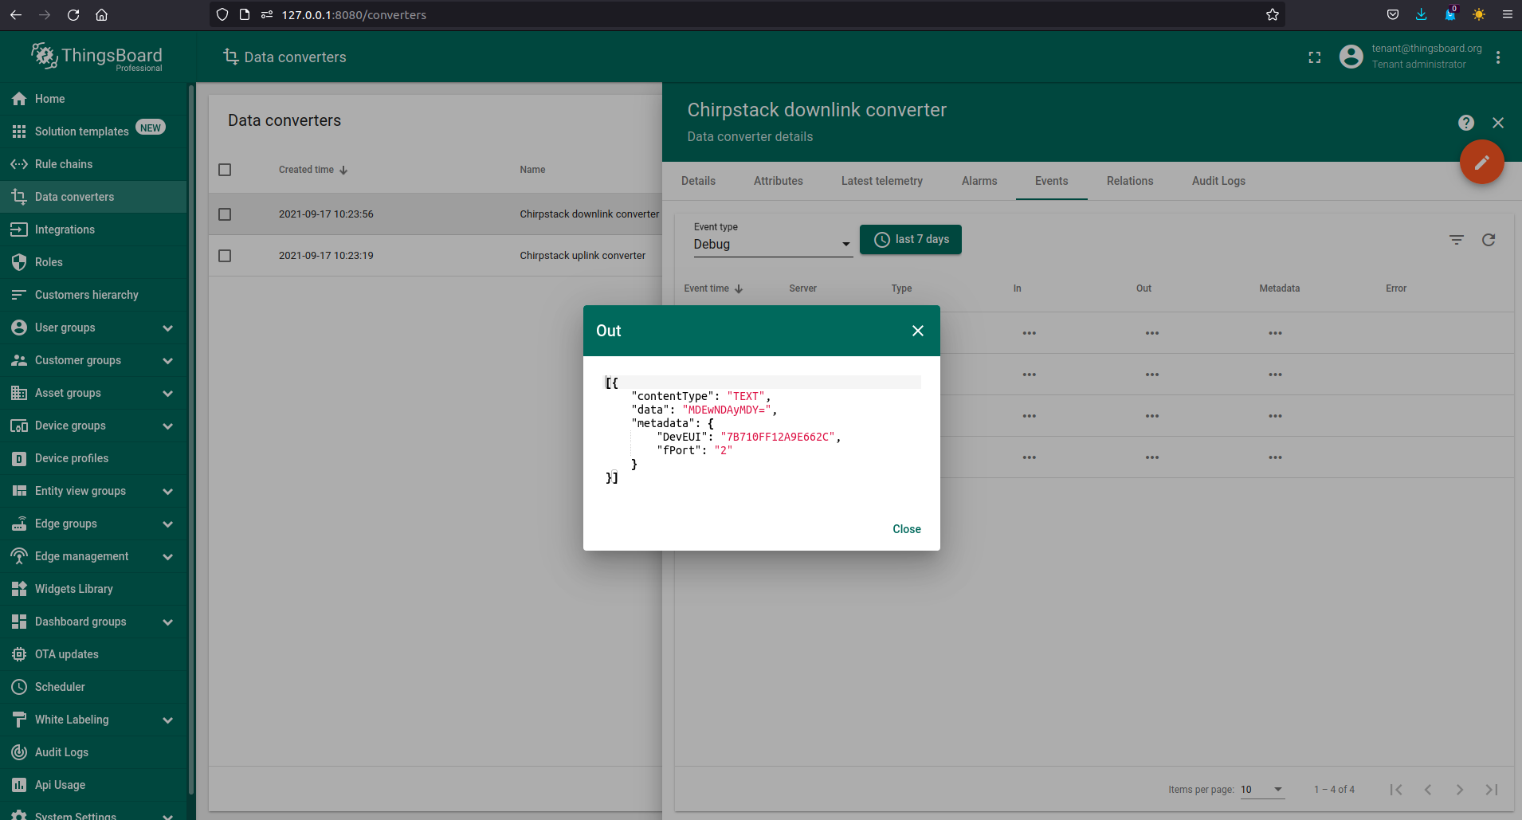Switch to the Details tab
Viewport: 1522px width, 820px height.
click(x=698, y=181)
